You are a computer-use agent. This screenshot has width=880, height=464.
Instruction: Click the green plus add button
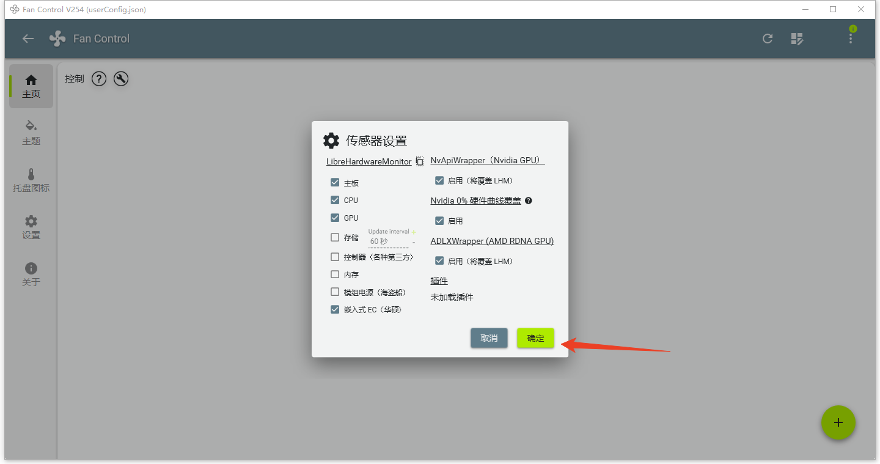(838, 422)
